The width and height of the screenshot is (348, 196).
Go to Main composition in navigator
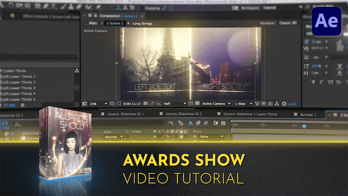[x=93, y=23]
